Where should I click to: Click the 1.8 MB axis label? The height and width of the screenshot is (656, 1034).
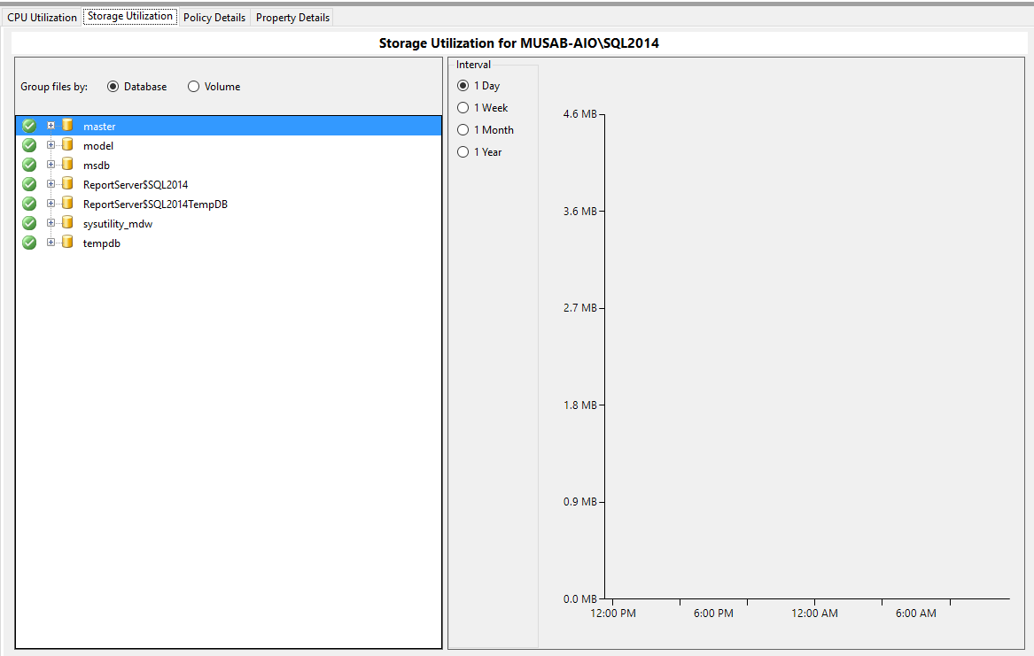[x=579, y=405]
